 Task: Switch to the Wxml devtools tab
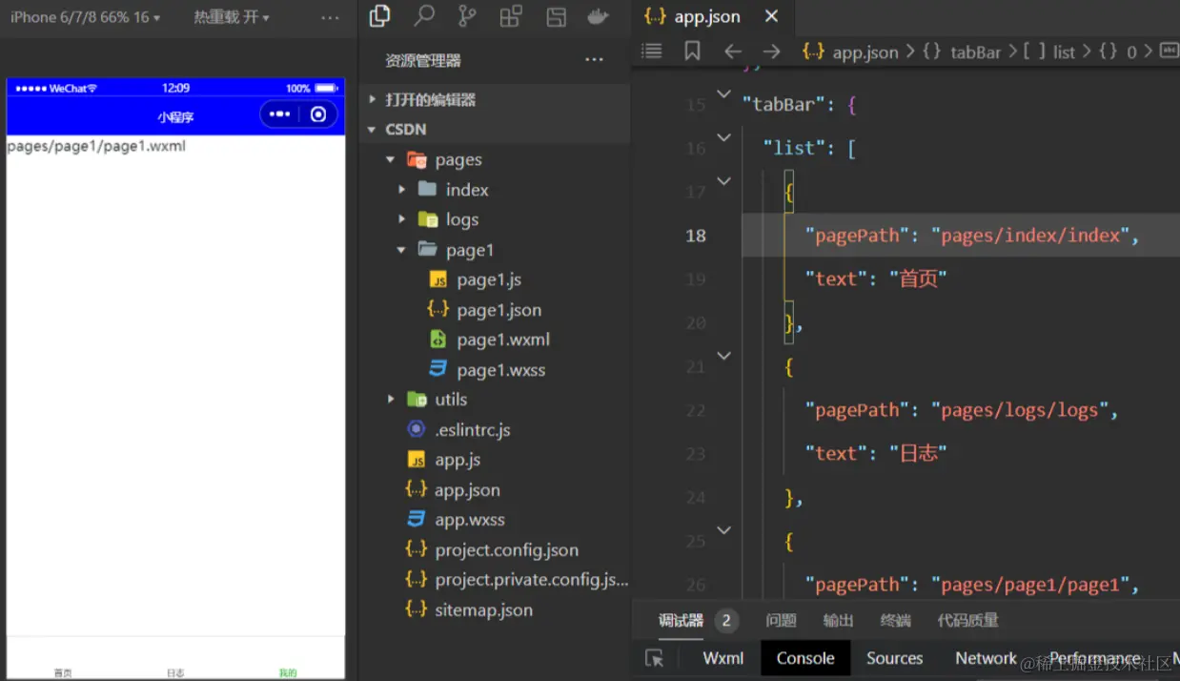(722, 658)
